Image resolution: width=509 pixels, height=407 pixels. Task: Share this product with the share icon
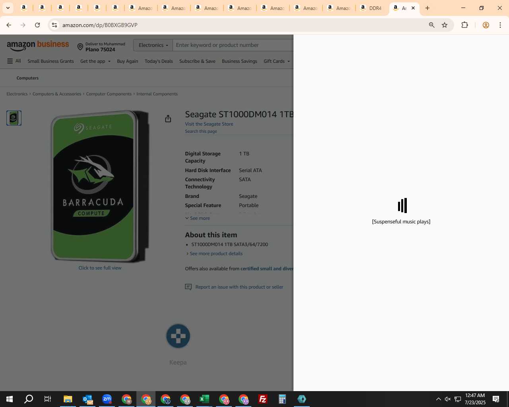tap(168, 118)
